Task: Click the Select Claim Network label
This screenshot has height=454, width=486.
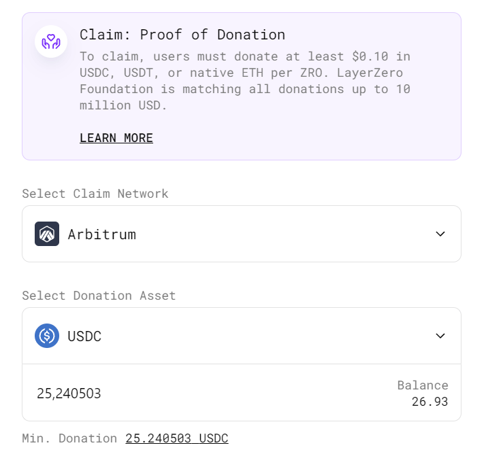Action: (x=95, y=194)
